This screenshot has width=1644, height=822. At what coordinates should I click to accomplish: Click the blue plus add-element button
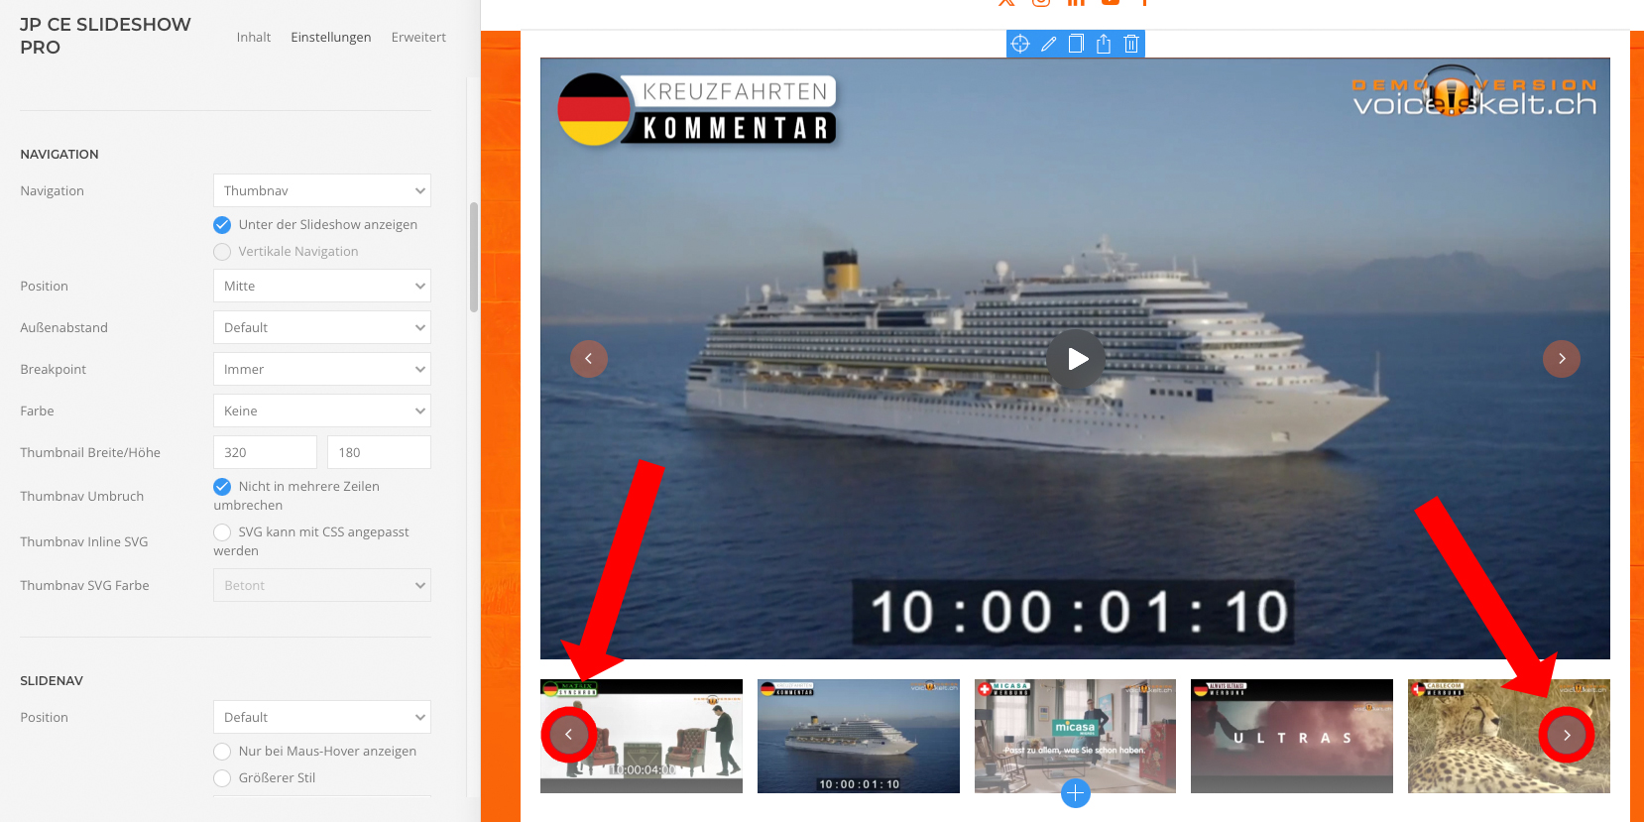1076,793
